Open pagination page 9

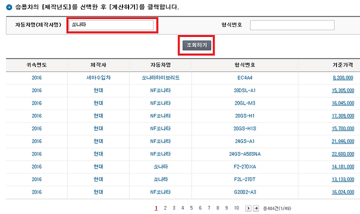pos(226,208)
